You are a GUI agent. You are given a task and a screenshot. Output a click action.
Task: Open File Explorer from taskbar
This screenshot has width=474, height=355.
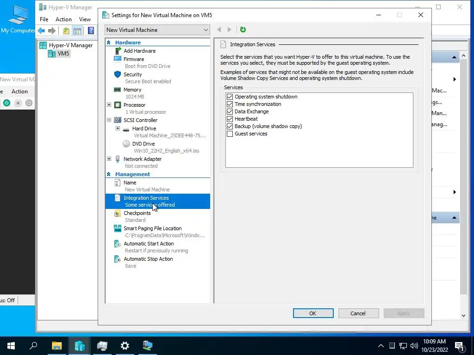(56, 346)
